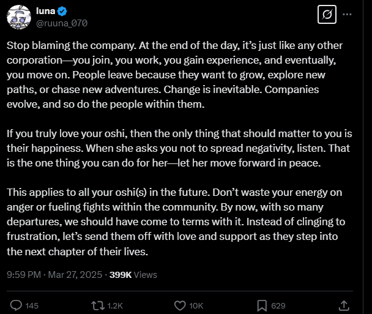The height and width of the screenshot is (314, 372).
Task: Like the post with the heart icon
Action: (x=180, y=305)
